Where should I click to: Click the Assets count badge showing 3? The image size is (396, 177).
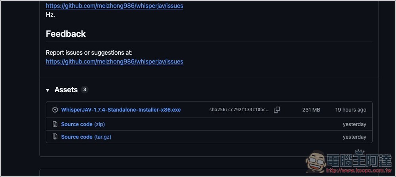(x=85, y=89)
